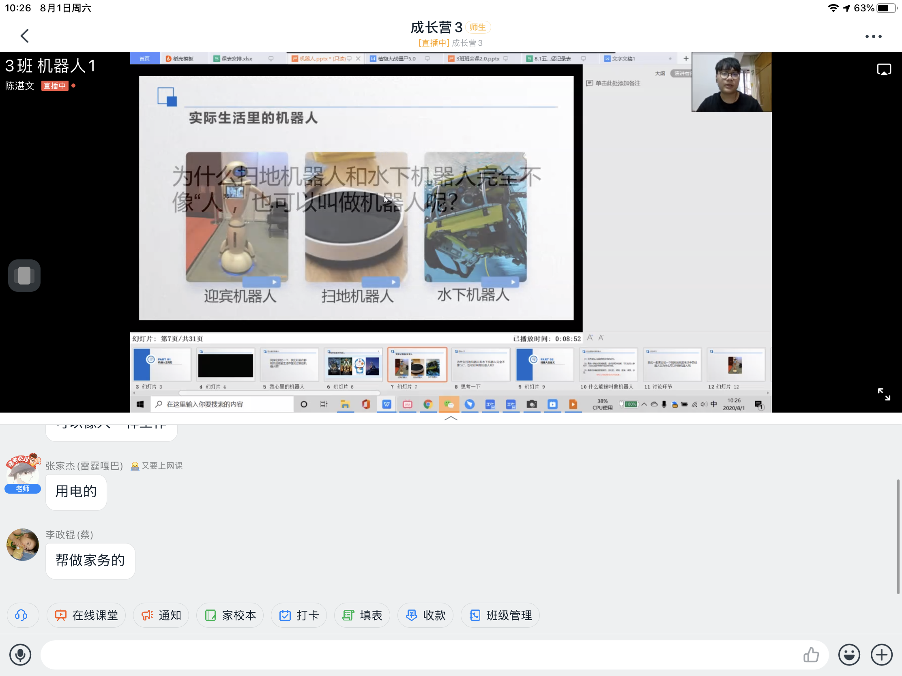Image resolution: width=902 pixels, height=676 pixels.
Task: Close the 机器人.pptx tab
Action: (x=358, y=58)
